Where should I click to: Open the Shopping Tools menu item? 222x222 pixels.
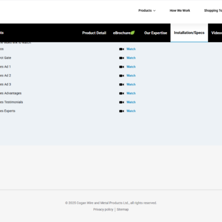[213, 11]
